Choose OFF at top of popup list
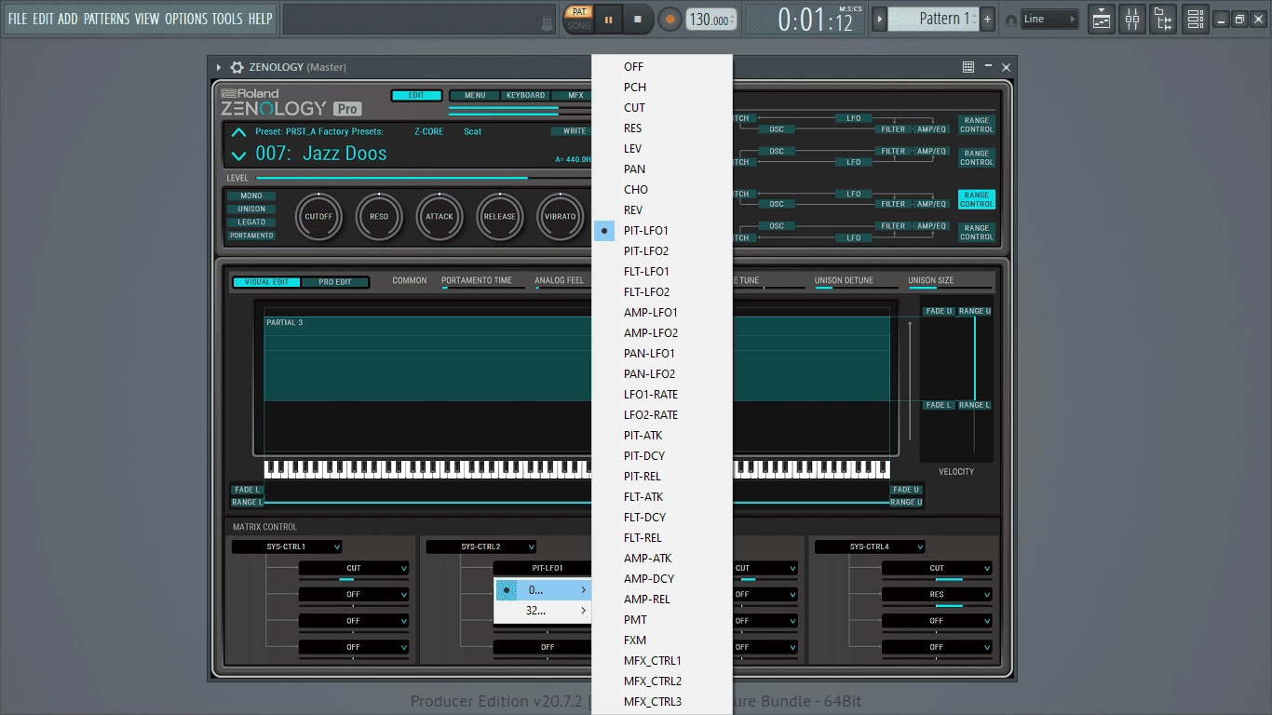Image resolution: width=1272 pixels, height=715 pixels. pos(662,67)
